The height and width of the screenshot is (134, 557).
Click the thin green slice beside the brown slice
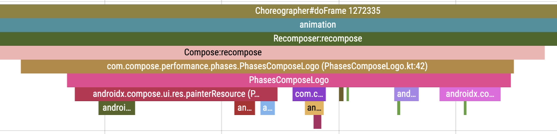click(347, 94)
